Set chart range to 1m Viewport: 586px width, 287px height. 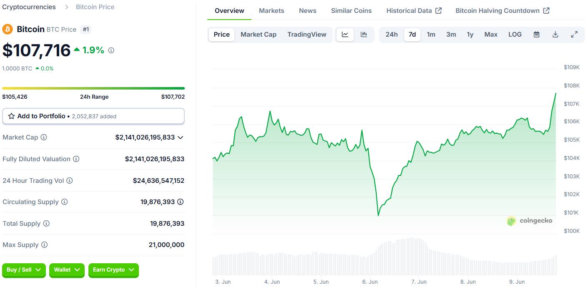coord(431,35)
